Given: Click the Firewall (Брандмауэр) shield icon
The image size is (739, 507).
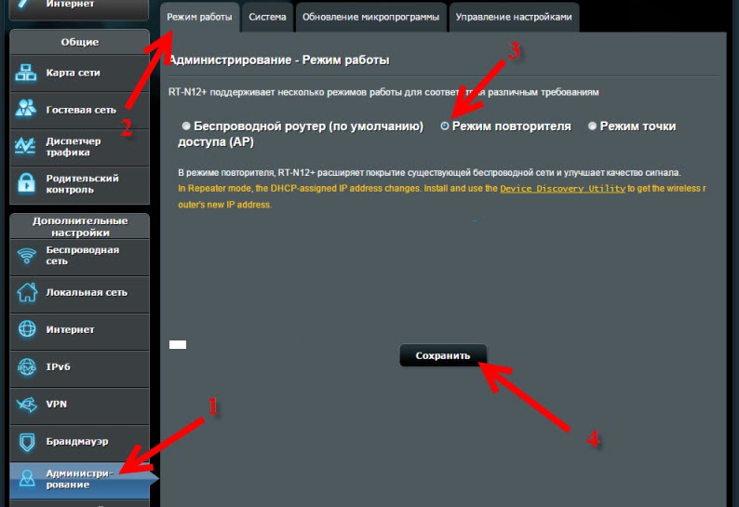Looking at the screenshot, I should coord(27,442).
